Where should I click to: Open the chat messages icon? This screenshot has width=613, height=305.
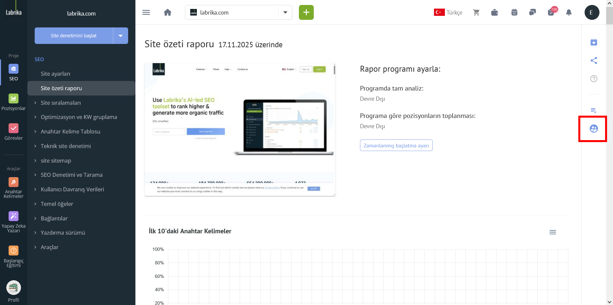(x=532, y=13)
